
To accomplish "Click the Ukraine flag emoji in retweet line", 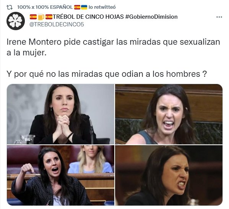I will click(x=84, y=7).
